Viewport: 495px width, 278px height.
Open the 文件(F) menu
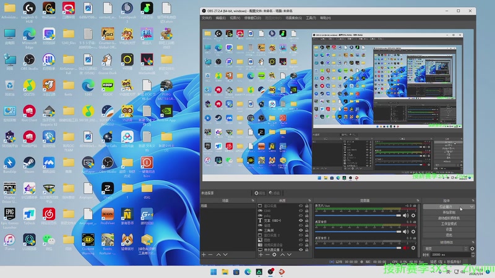[207, 18]
